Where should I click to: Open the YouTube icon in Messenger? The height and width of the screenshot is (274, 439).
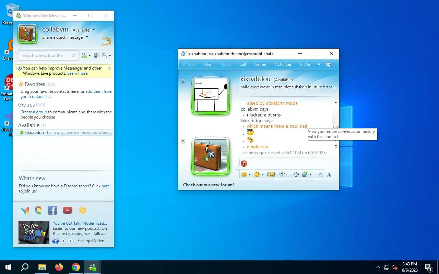click(68, 210)
